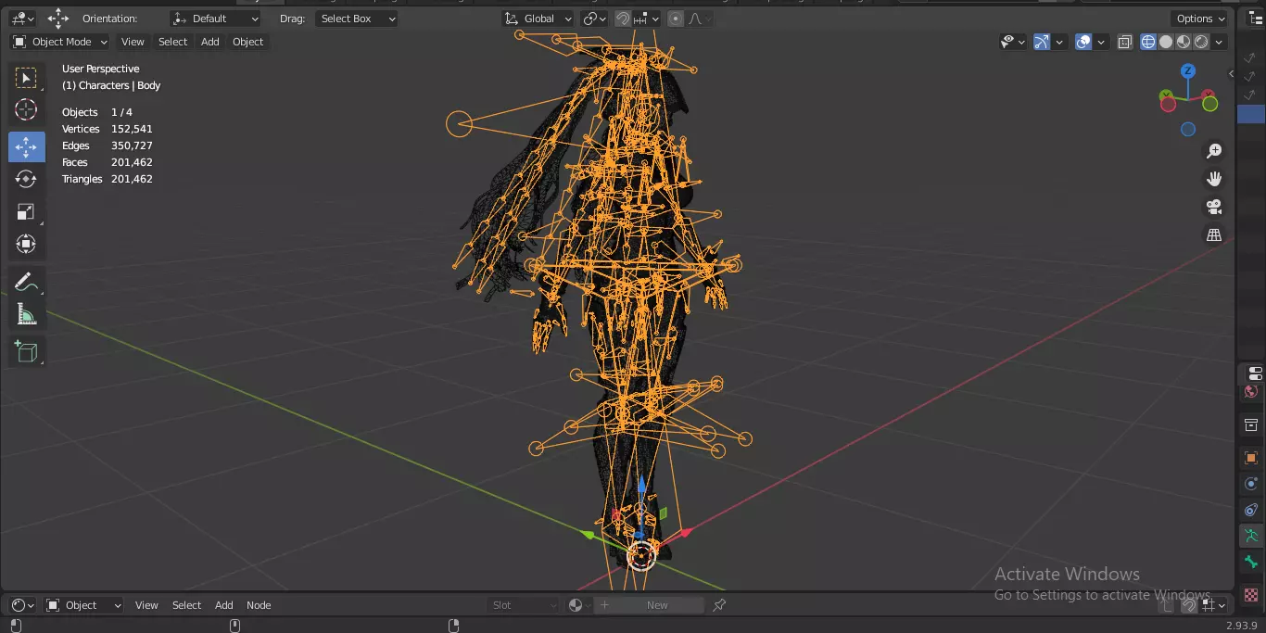Screen dimensions: 1266x633
Task: Select the Move tool
Action: (x=26, y=146)
